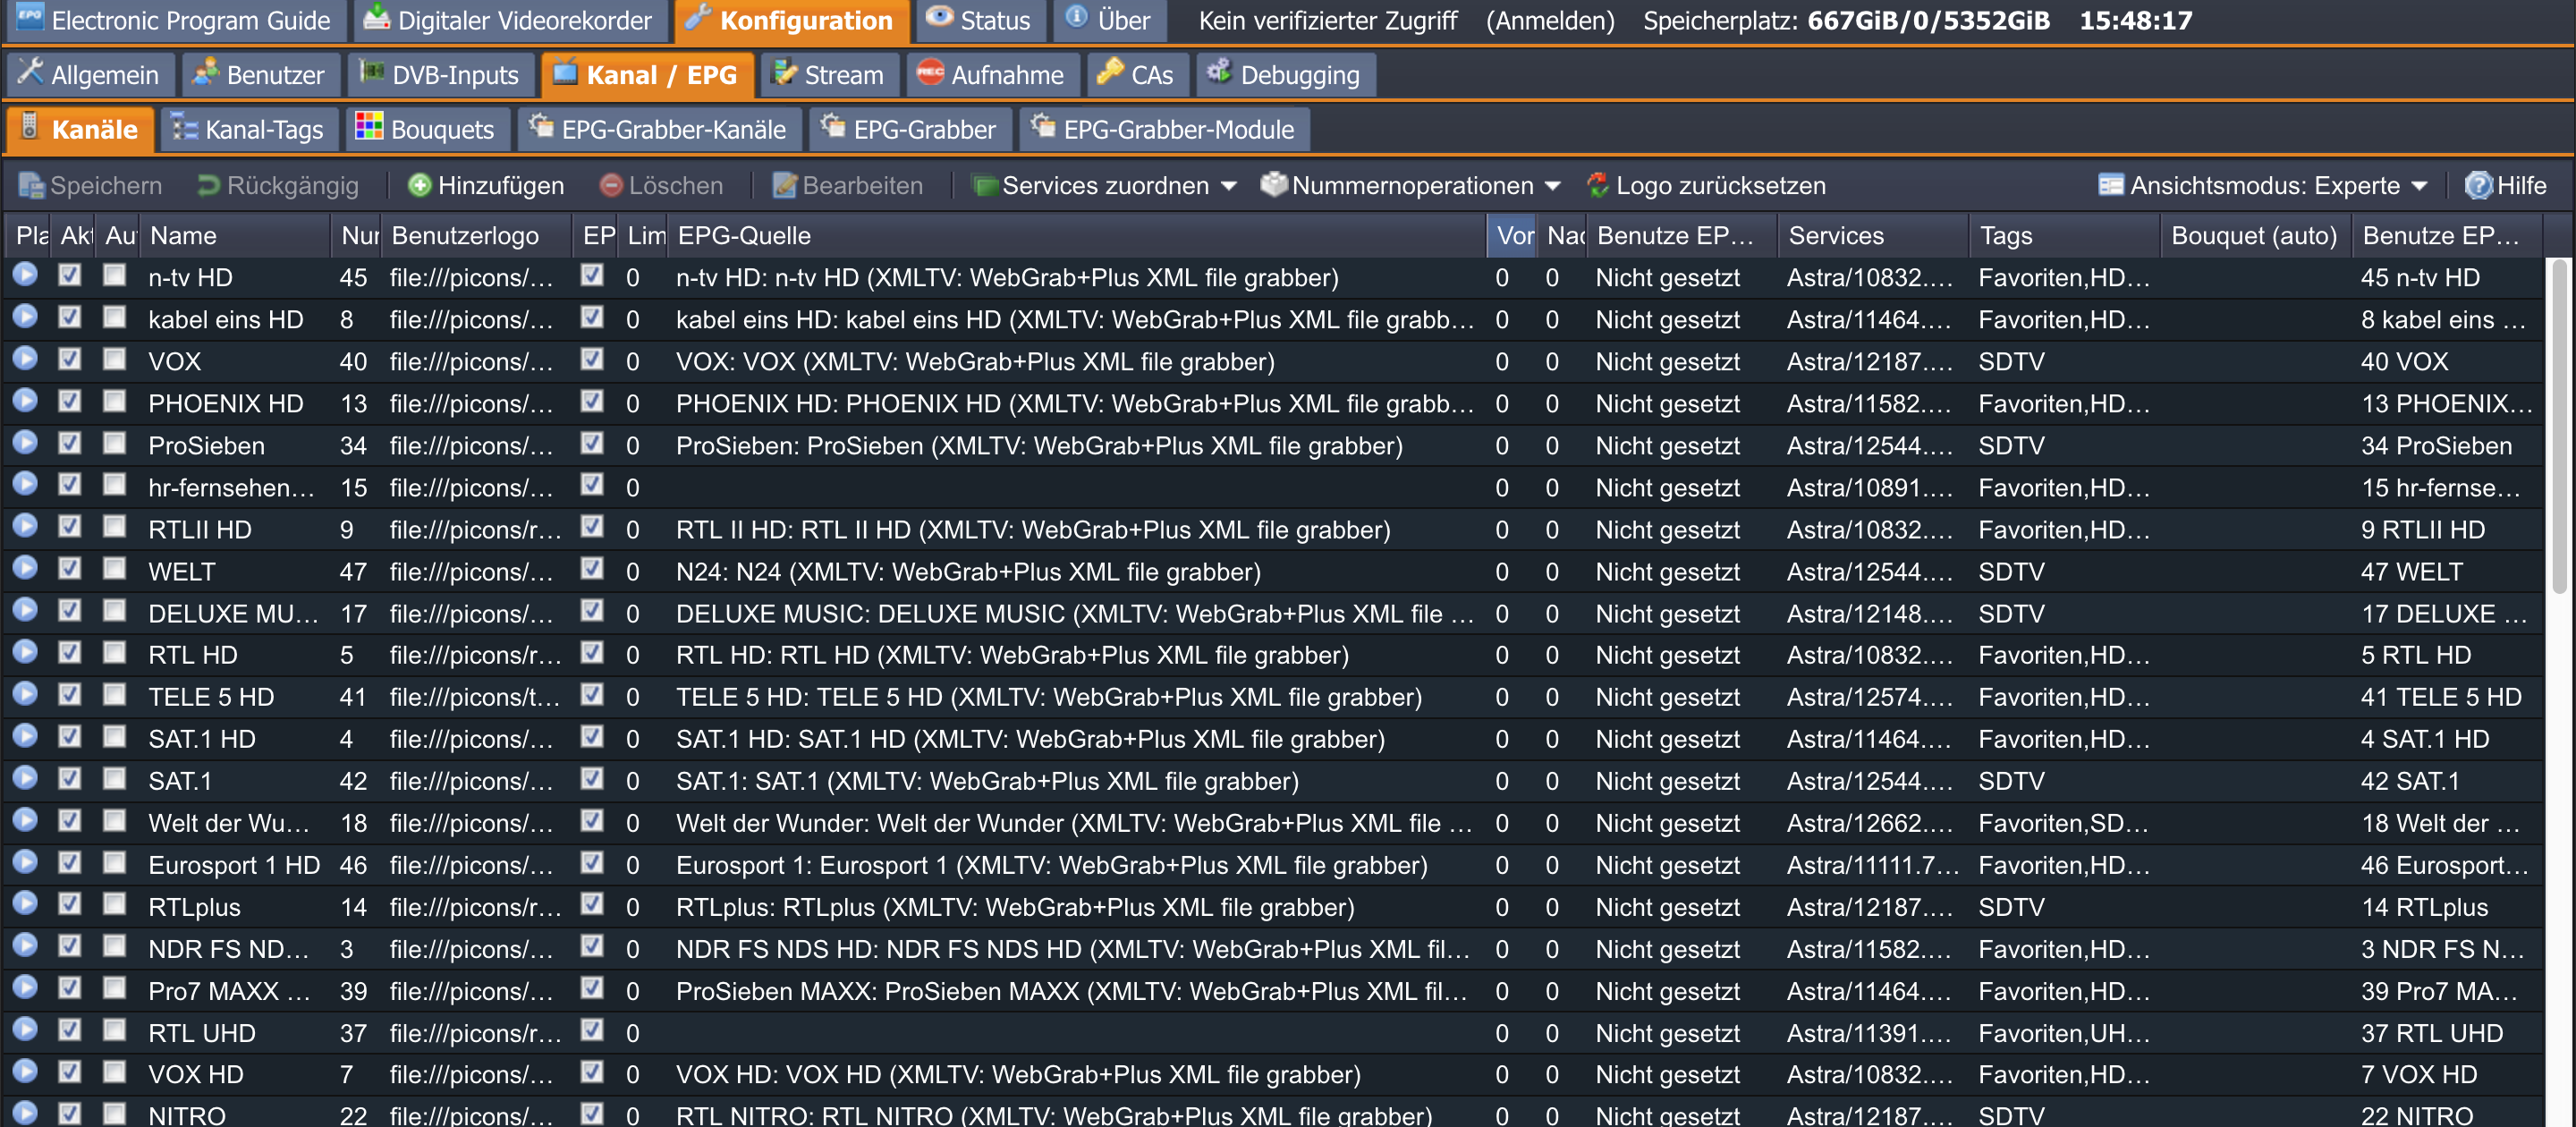Open the Debugging tab
This screenshot has height=1127, width=2576.
[1284, 75]
